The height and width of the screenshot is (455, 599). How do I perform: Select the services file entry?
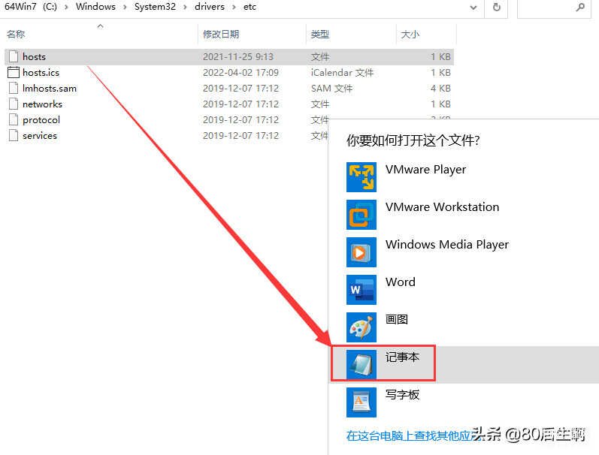click(x=39, y=136)
